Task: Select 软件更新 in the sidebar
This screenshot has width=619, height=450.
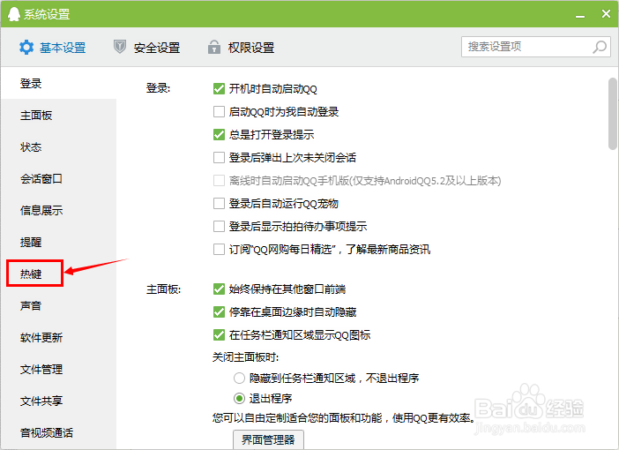Action: [58, 337]
